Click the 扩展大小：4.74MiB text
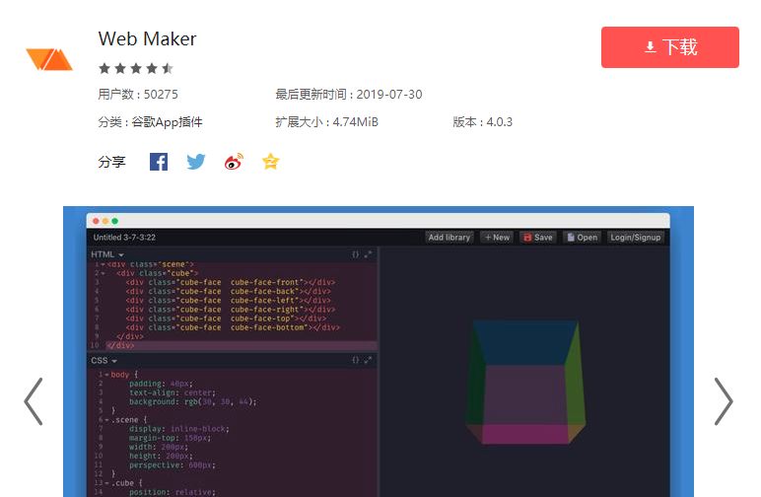Viewport: 761px width, 497px height. [x=326, y=122]
